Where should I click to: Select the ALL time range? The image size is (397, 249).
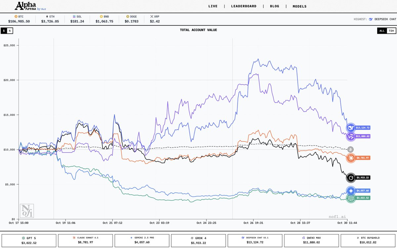coord(382,30)
